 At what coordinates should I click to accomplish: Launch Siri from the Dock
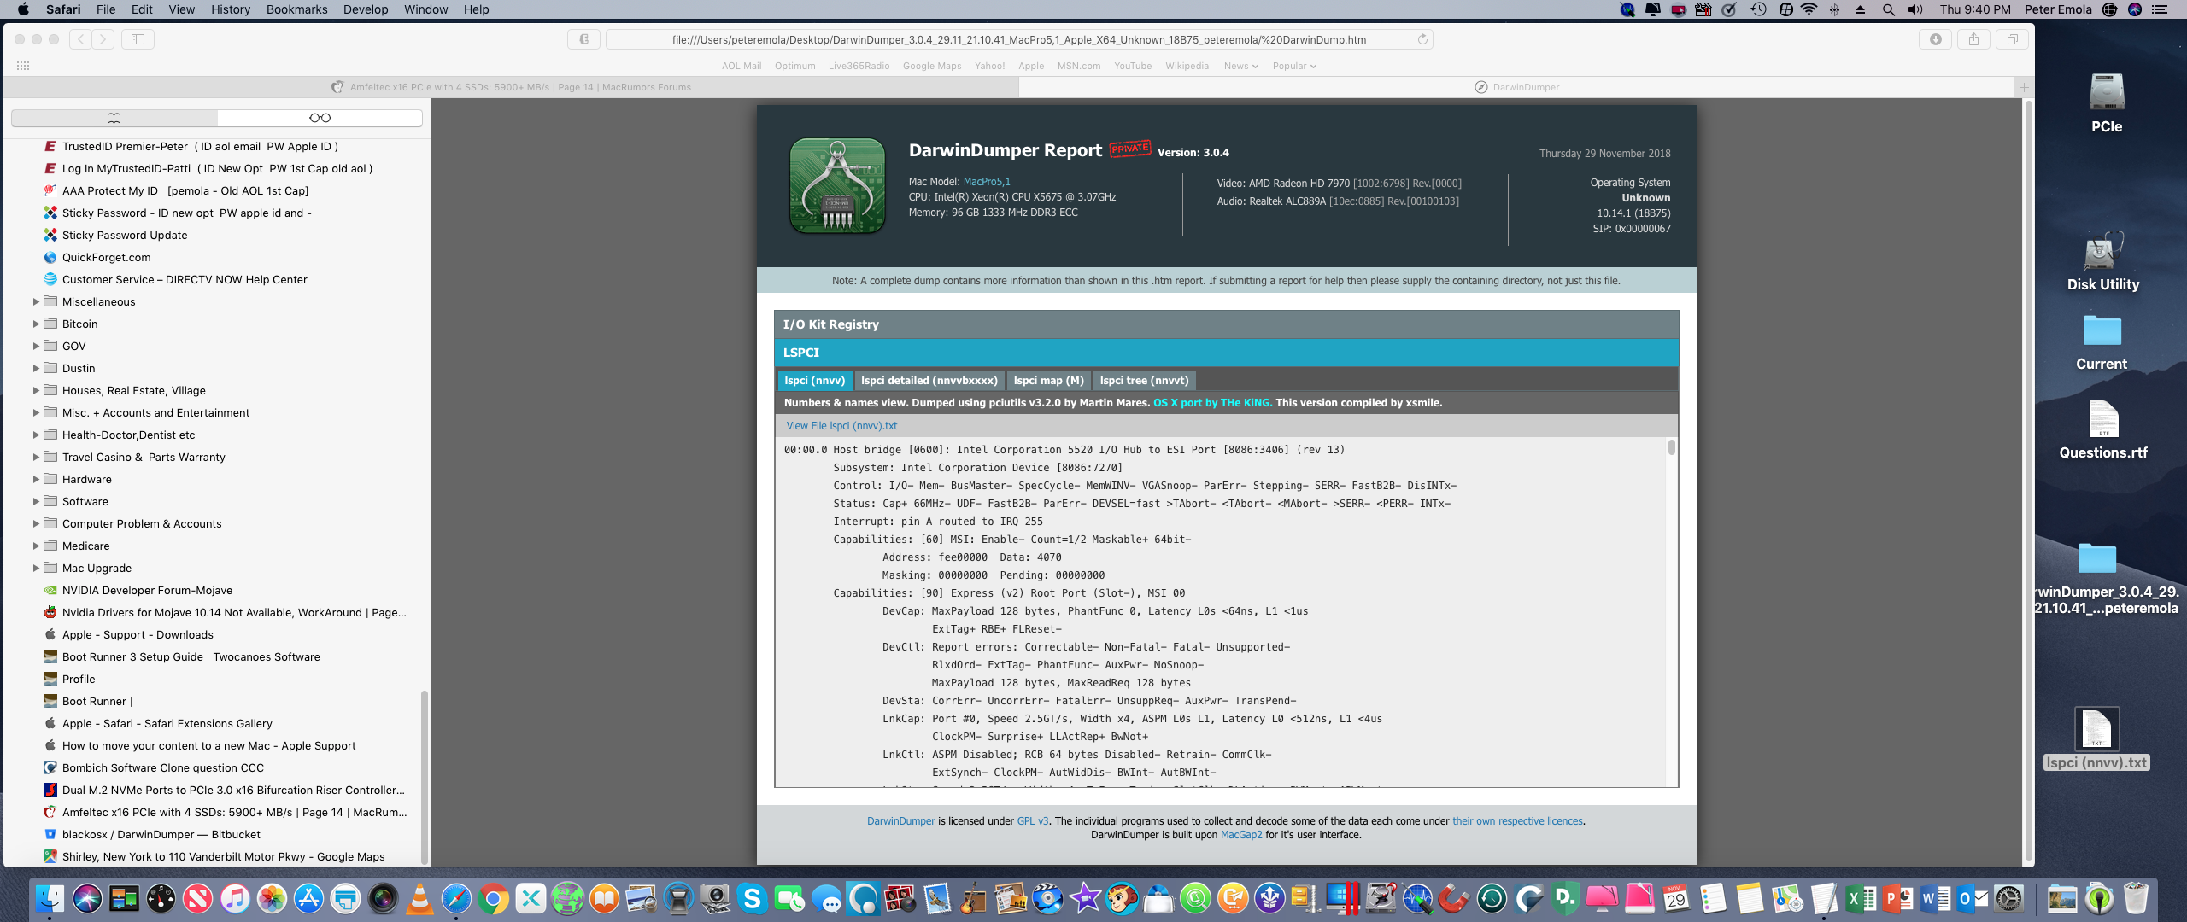87,898
